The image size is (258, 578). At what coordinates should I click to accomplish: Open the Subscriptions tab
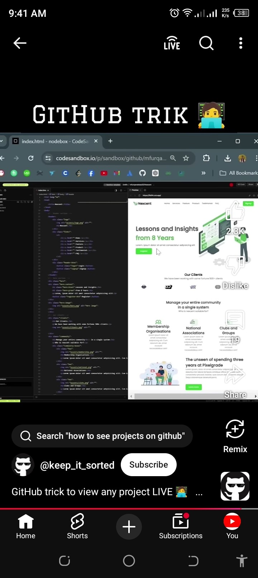(x=181, y=526)
